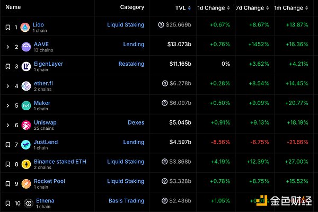This screenshot has height=212, width=318.
Task: Click the Rocket Pool logo icon
Action: pyautogui.click(x=25, y=184)
